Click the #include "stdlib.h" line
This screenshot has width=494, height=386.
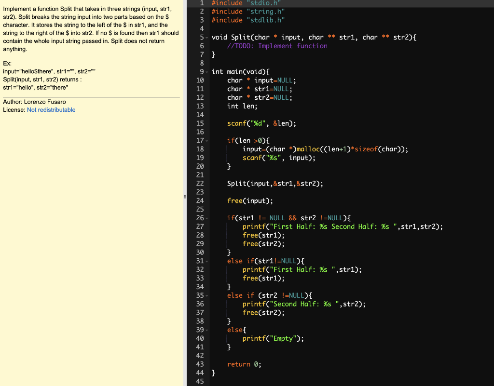[248, 20]
